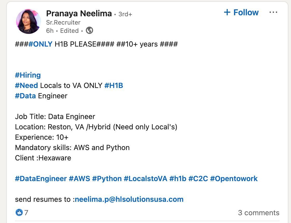Open the Pranaya Neelima profile name link
291x223 pixels.
coord(79,13)
